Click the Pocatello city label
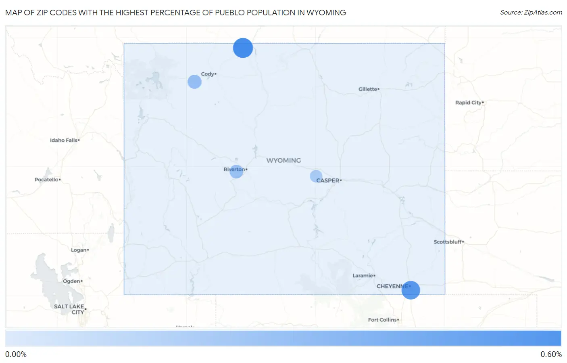The image size is (567, 363). [x=47, y=179]
